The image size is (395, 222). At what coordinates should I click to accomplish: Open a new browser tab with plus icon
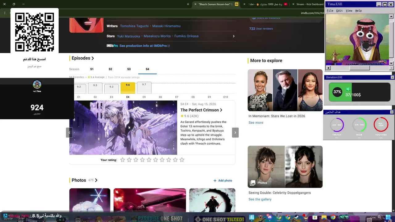tap(188, 4)
